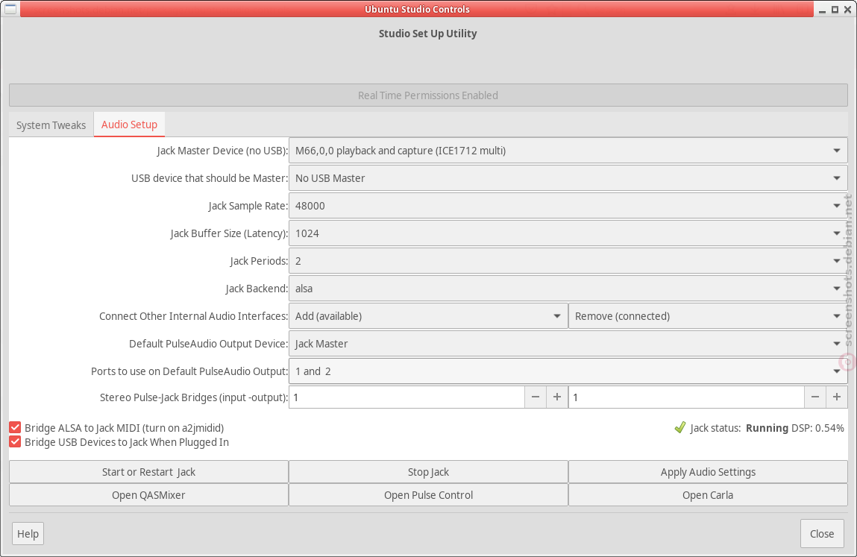This screenshot has height=557, width=857.
Task: Click the Studio Set Up Utility heading
Action: pos(428,34)
